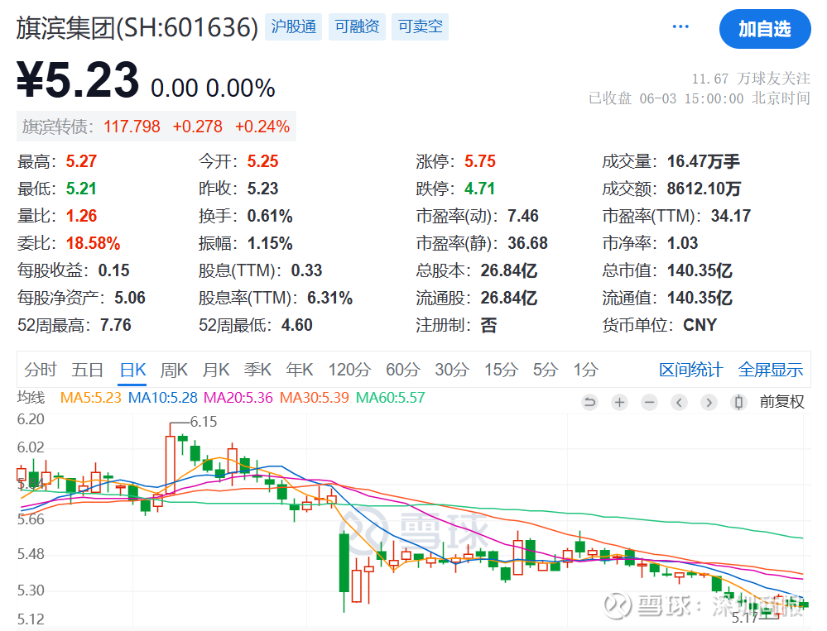The height and width of the screenshot is (631, 827).
Task: Click the 涨停 value 5.75
Action: (x=480, y=161)
